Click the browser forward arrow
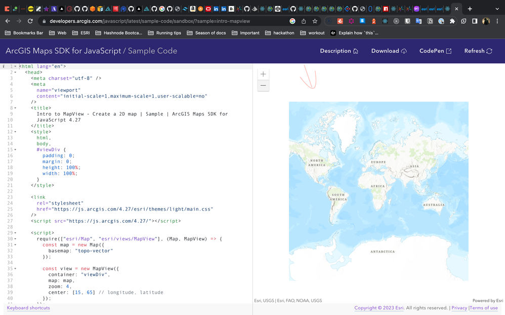 coord(19,21)
